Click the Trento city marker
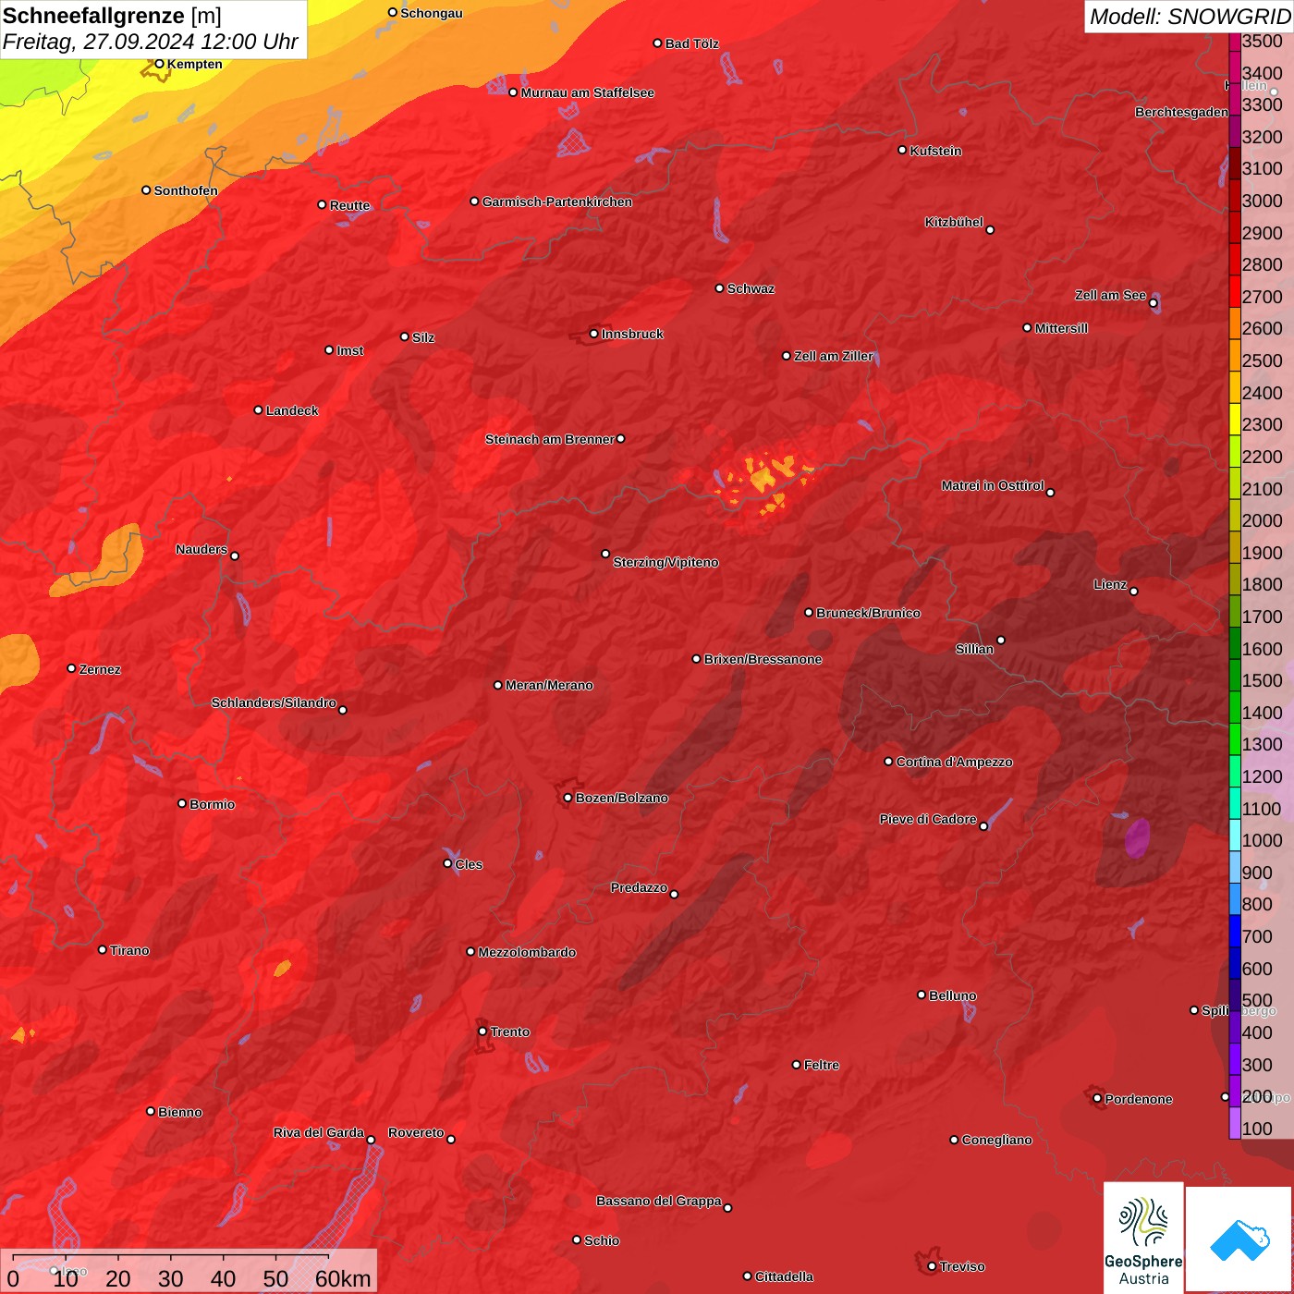 click(482, 1032)
